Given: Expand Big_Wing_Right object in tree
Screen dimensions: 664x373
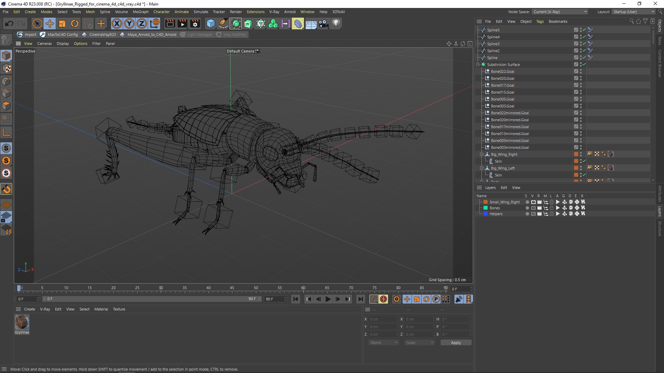Looking at the screenshot, I should [x=481, y=154].
